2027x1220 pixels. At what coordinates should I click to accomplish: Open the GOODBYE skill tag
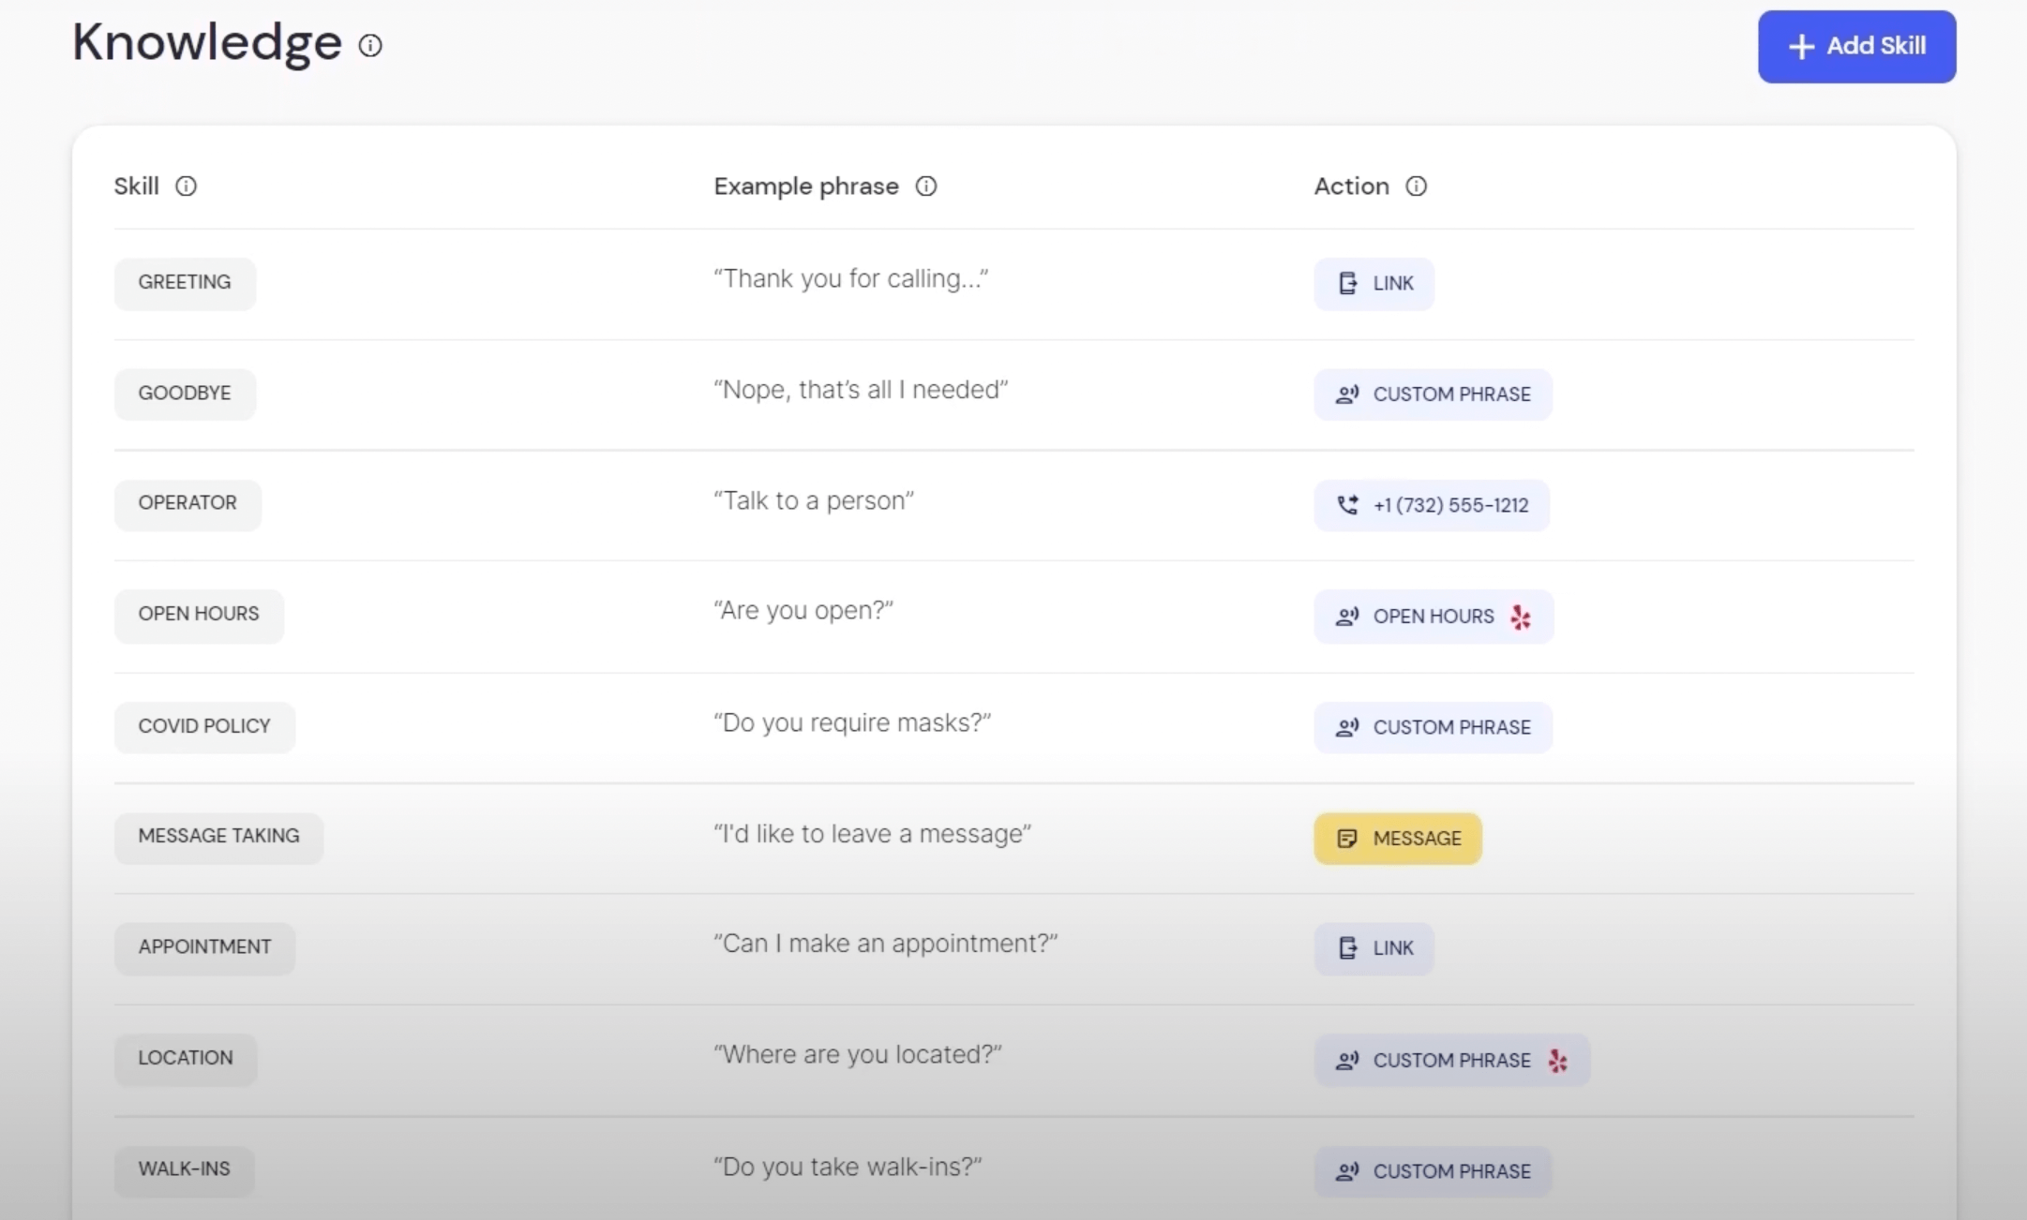[x=185, y=394]
